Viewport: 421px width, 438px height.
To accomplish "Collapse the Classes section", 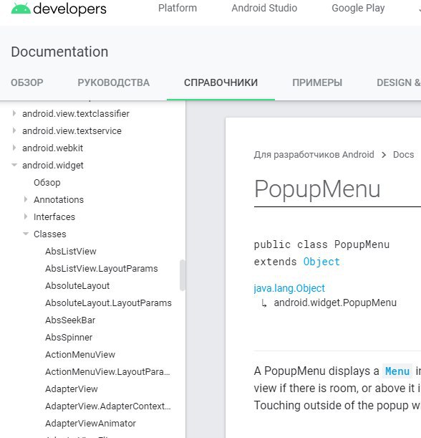I will (26, 234).
